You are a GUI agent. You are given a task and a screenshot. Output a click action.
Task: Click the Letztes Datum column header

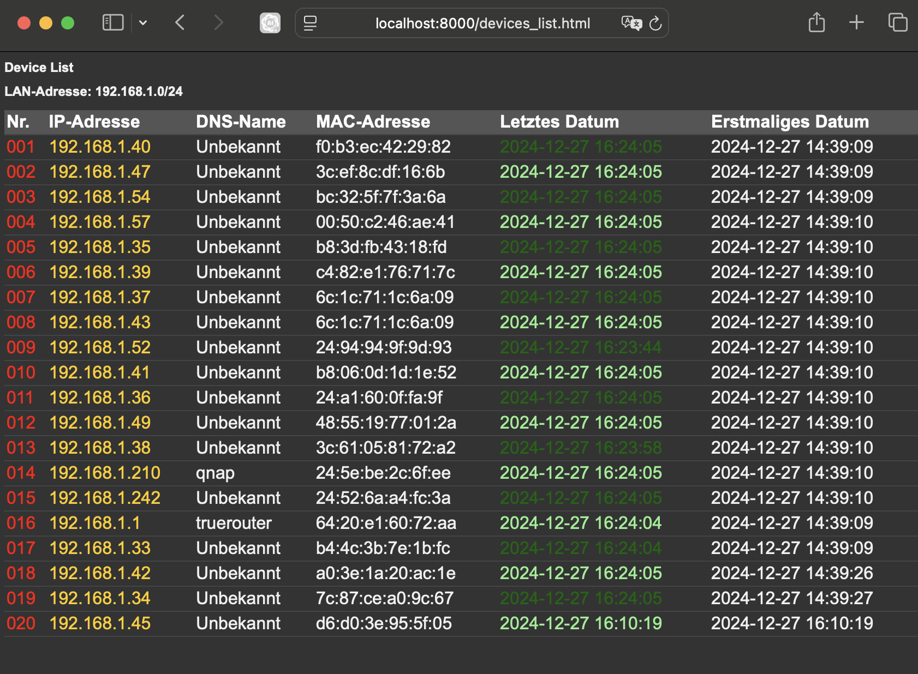(x=559, y=122)
